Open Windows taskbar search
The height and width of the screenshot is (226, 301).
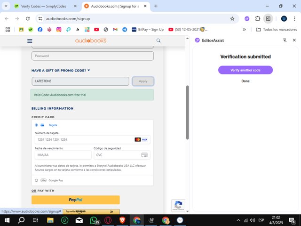[21, 220]
